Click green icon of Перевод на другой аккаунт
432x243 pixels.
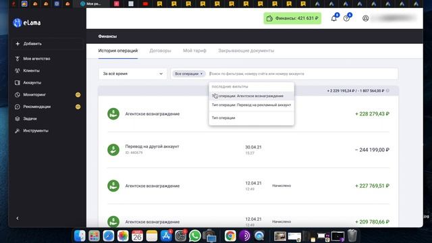(x=113, y=150)
